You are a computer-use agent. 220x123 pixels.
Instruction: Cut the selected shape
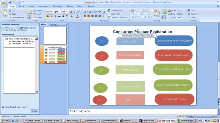point(12,11)
